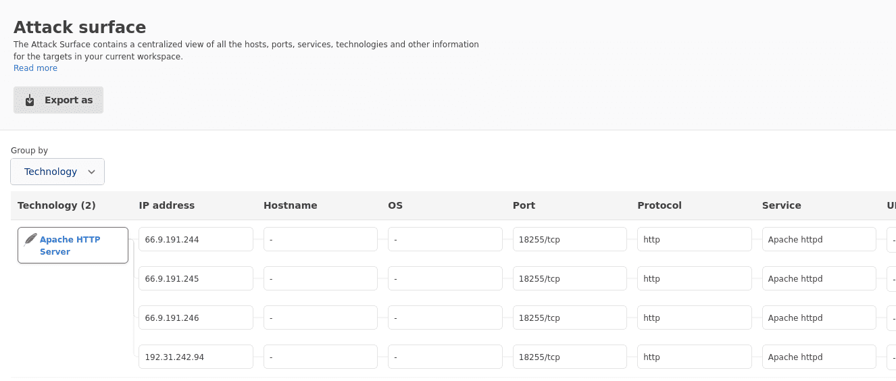Click the Apache feather icon
The width and height of the screenshot is (896, 381).
(x=30, y=240)
